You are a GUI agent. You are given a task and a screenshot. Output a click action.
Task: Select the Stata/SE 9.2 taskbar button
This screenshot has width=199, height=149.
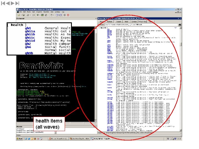(x=101, y=139)
